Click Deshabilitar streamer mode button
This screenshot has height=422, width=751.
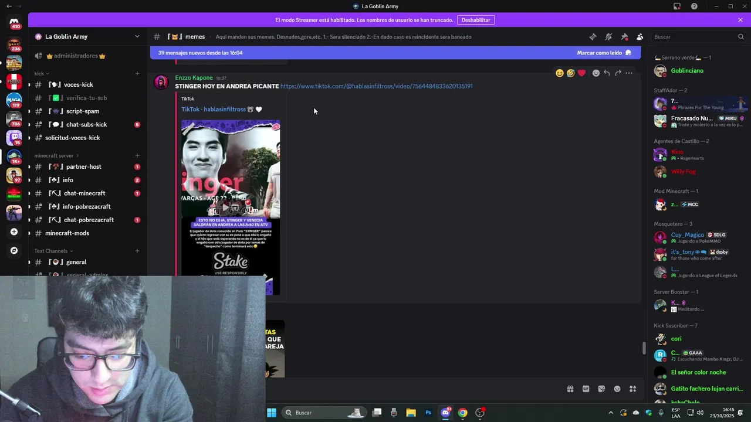click(476, 20)
